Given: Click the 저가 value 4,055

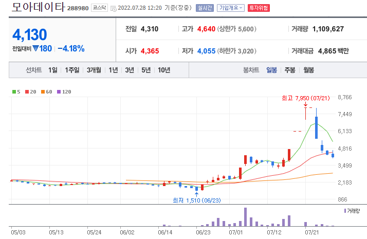Looking at the screenshot, I should (x=206, y=51).
